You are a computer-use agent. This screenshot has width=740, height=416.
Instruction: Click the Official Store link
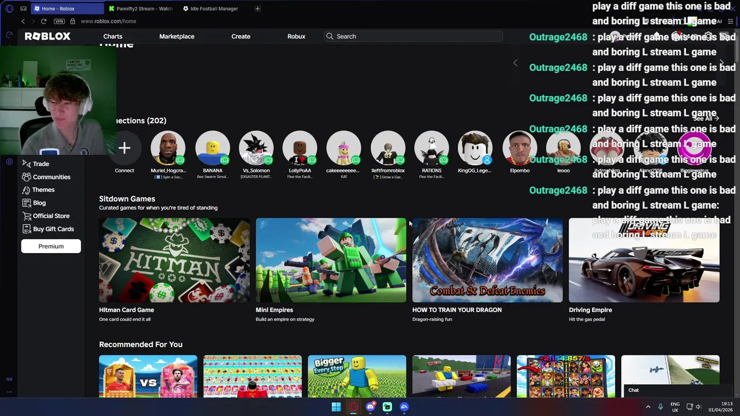point(51,216)
